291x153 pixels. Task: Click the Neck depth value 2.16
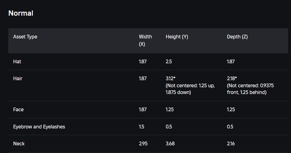pos(231,143)
